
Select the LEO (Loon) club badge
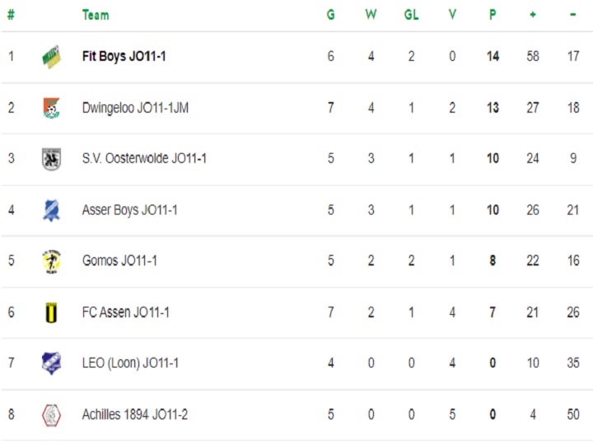click(x=51, y=363)
